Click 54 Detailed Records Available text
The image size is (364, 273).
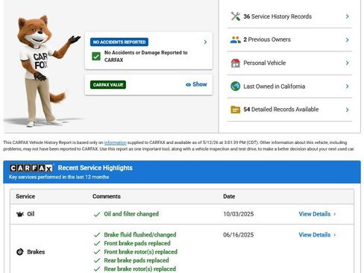[x=281, y=110]
